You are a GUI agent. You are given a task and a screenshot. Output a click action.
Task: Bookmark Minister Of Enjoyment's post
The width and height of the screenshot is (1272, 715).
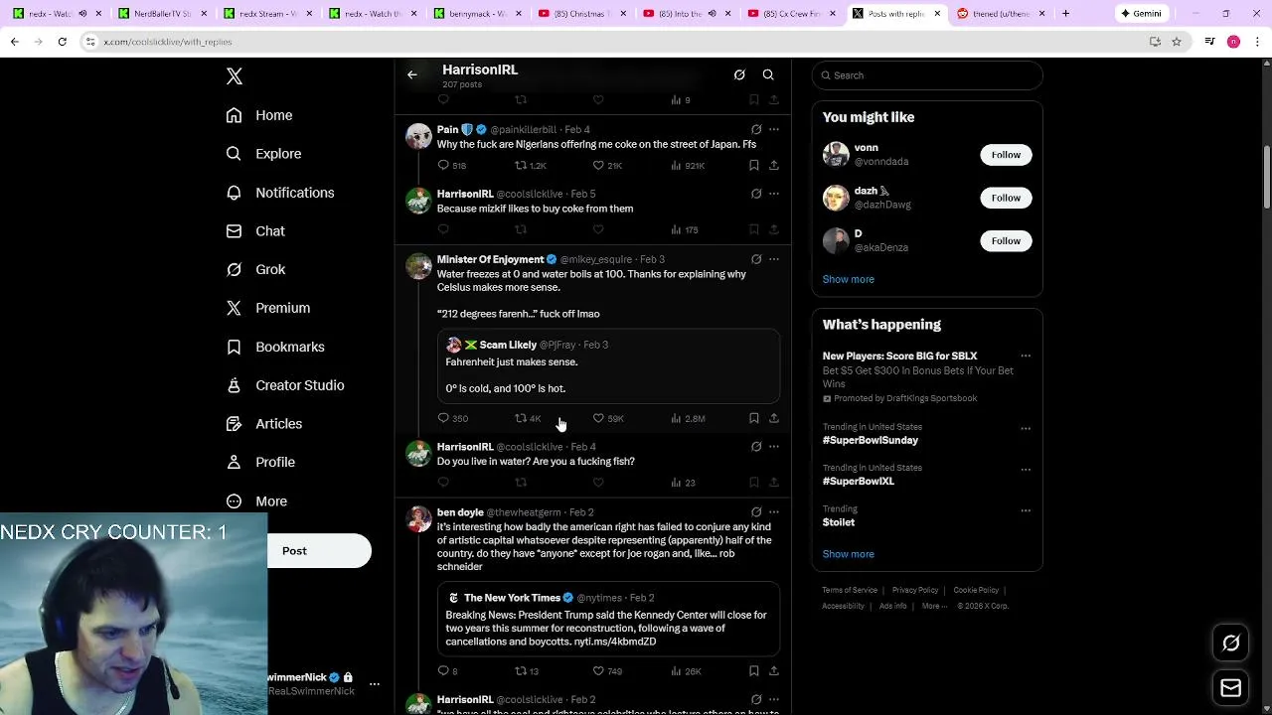(754, 419)
